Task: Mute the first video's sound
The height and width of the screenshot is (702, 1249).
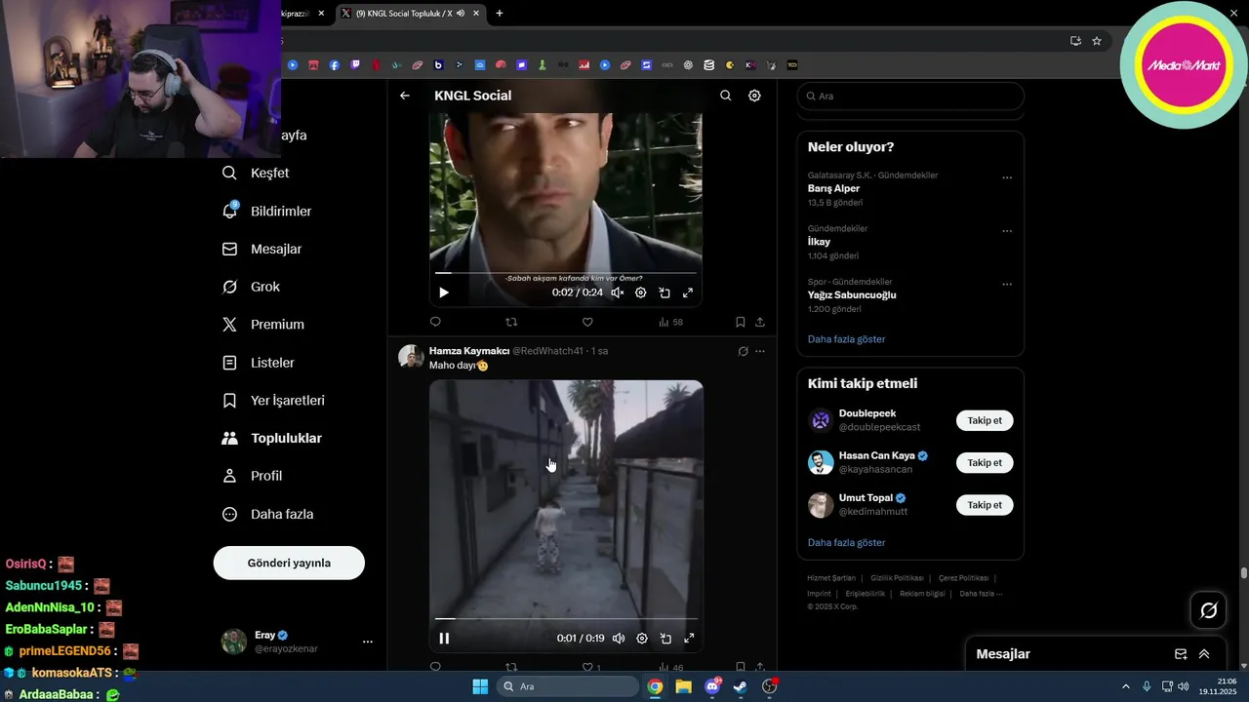Action: point(618,292)
